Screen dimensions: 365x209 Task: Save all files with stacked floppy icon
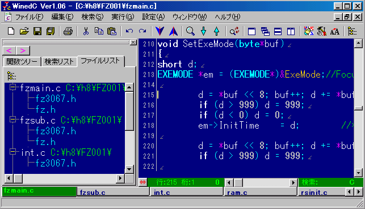pos(51,31)
